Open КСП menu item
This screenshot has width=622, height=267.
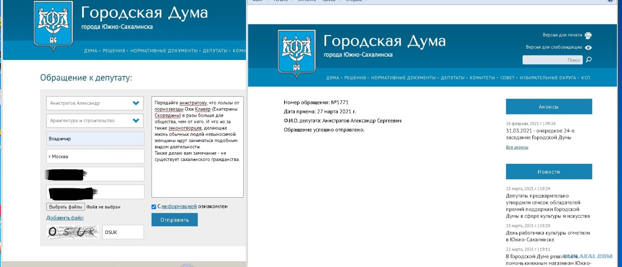pos(586,78)
